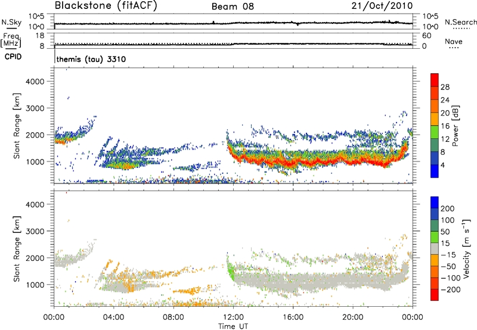Click the 'themis (tau) 3310' text
This screenshot has width=477, height=330.
click(91, 59)
